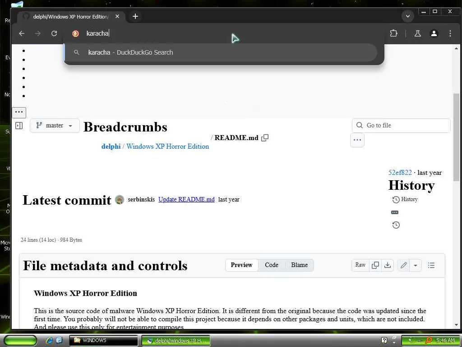The height and width of the screenshot is (347, 462).
Task: Click the serbinskis avatar image
Action: [119, 200]
